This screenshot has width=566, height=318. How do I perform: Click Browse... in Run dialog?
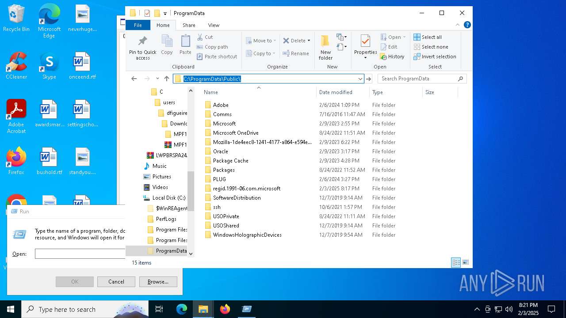click(158, 282)
